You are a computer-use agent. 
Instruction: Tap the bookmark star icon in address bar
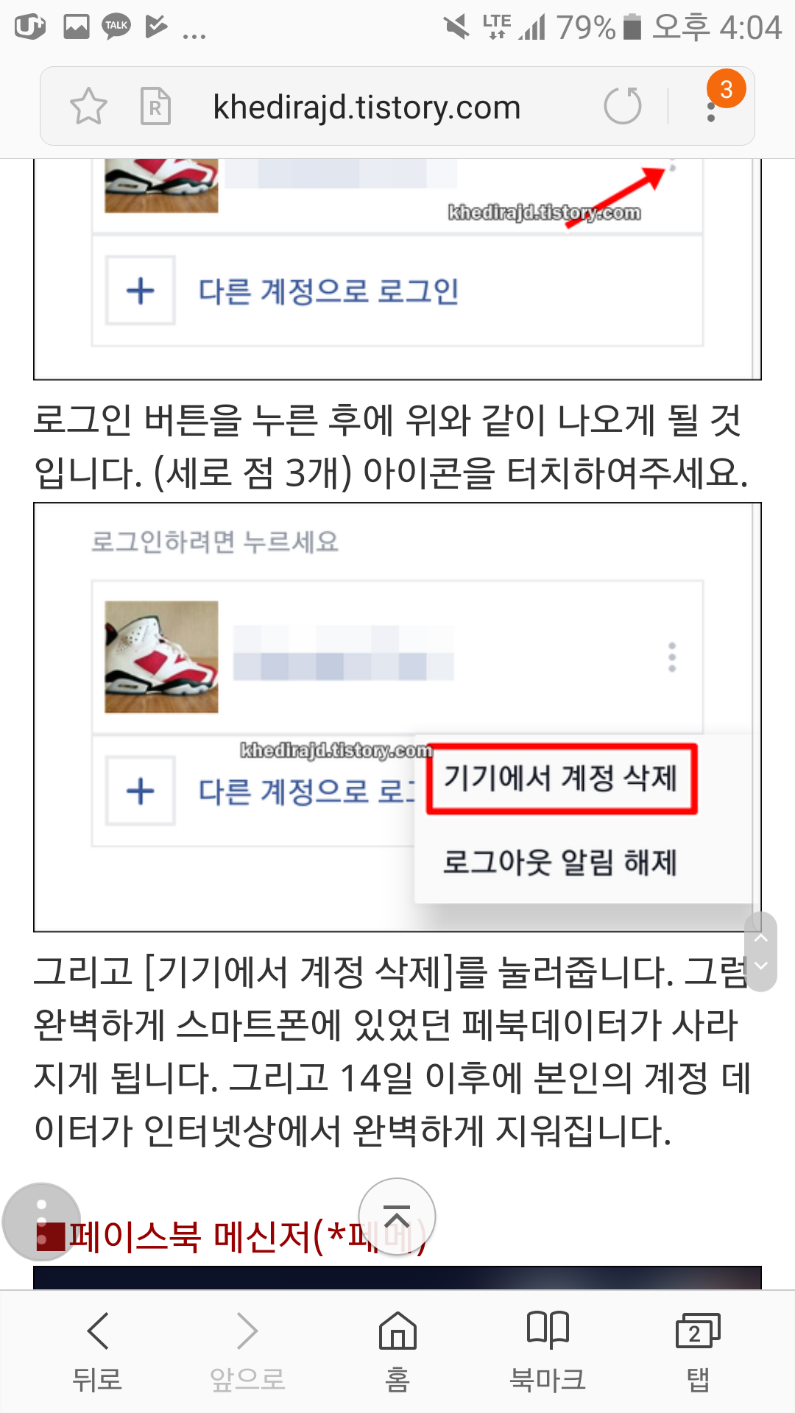tap(88, 107)
